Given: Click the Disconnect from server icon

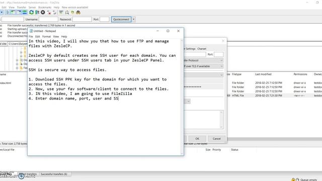Looking at the screenshot, I should pyautogui.click(x=49, y=13).
